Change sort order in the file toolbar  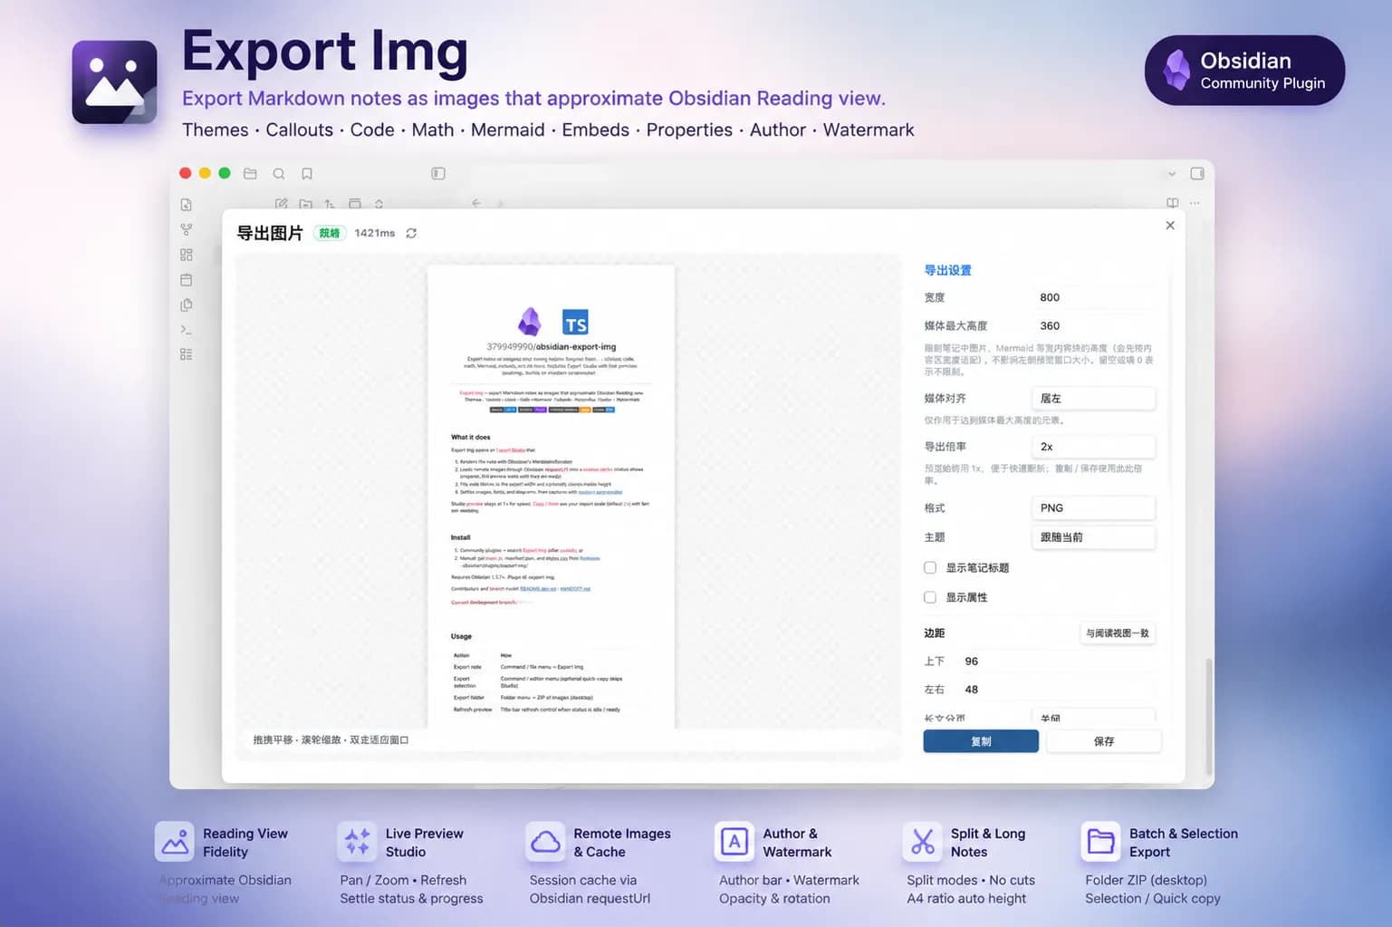(x=330, y=204)
